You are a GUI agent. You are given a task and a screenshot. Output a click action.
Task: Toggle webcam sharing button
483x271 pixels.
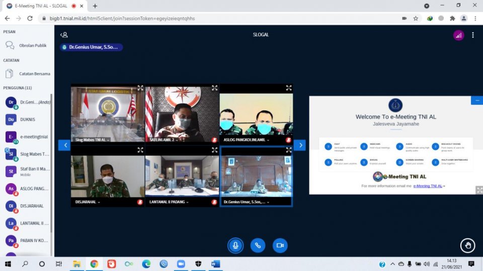pyautogui.click(x=280, y=245)
